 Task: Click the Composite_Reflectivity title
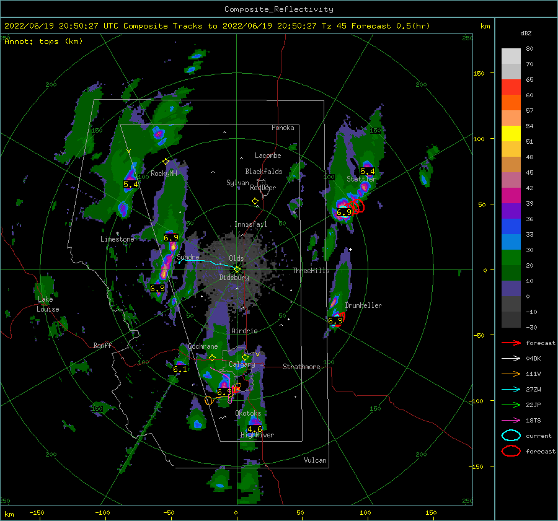pos(279,9)
